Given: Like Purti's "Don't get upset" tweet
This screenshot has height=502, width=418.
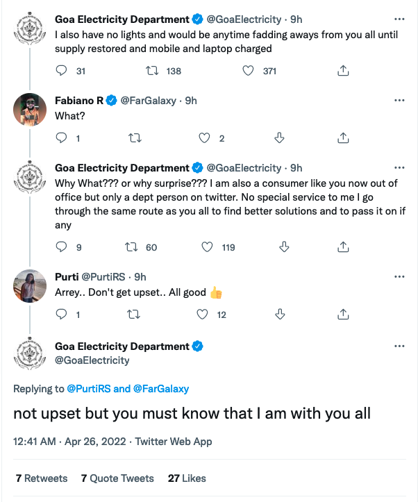Looking at the screenshot, I should click(x=203, y=315).
